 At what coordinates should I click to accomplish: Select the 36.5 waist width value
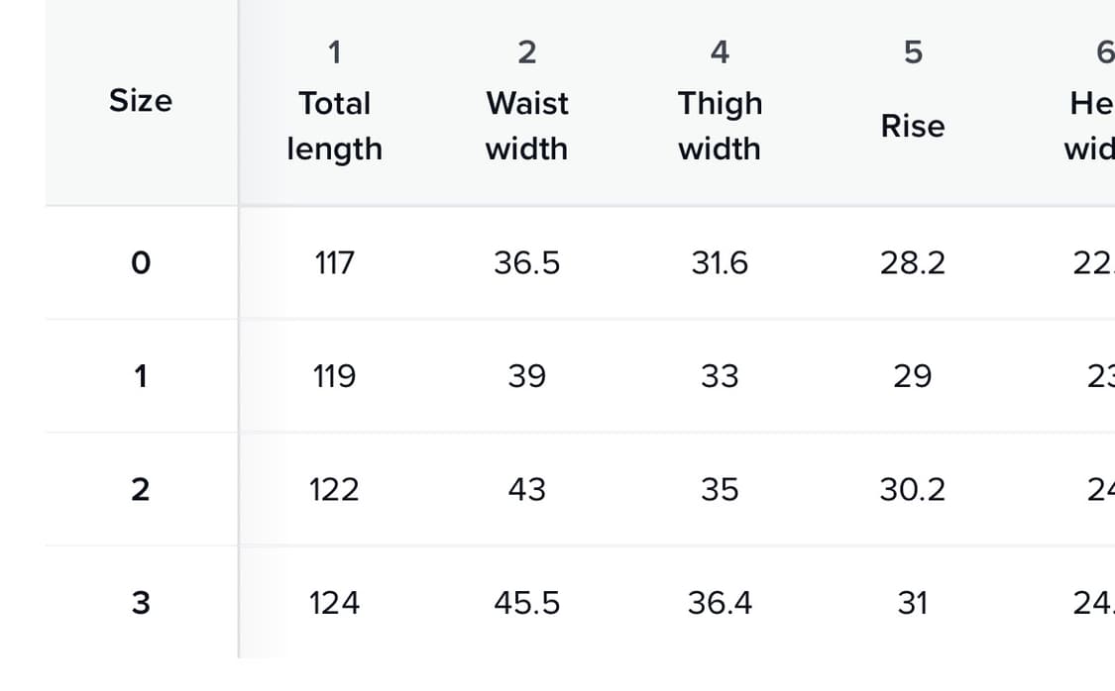526,263
